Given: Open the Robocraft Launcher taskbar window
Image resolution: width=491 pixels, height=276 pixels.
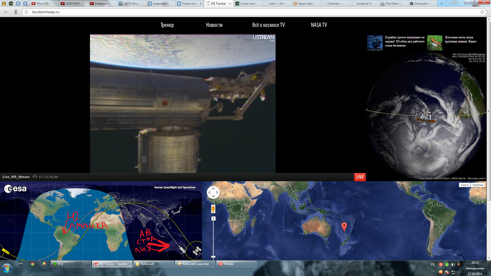Looking at the screenshot, I should point(195,264).
